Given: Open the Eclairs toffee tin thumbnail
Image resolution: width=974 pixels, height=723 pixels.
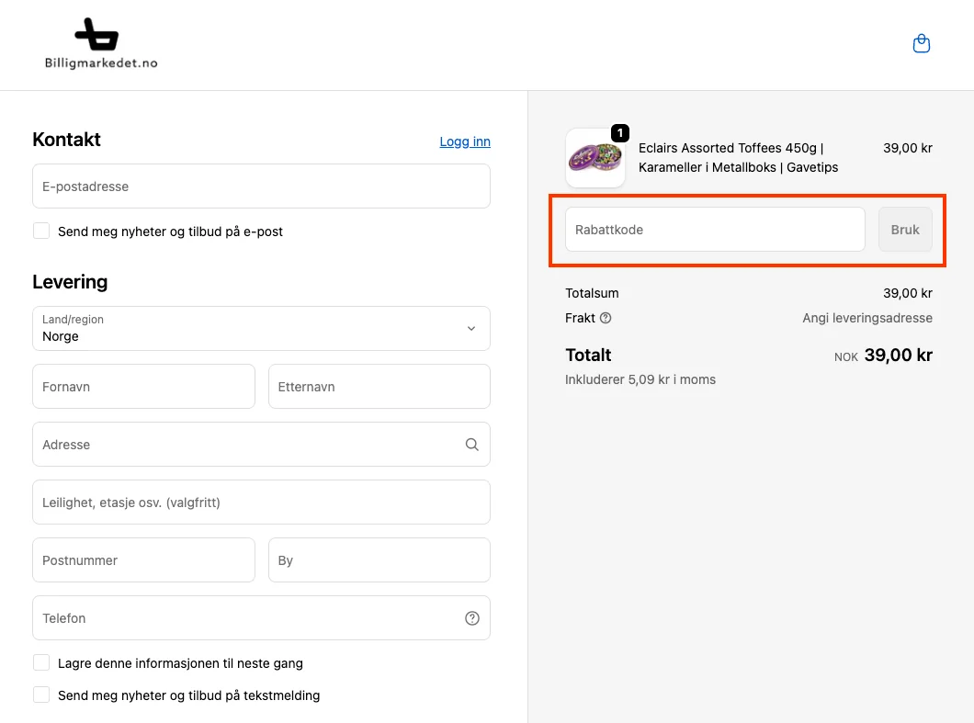Looking at the screenshot, I should (x=595, y=158).
